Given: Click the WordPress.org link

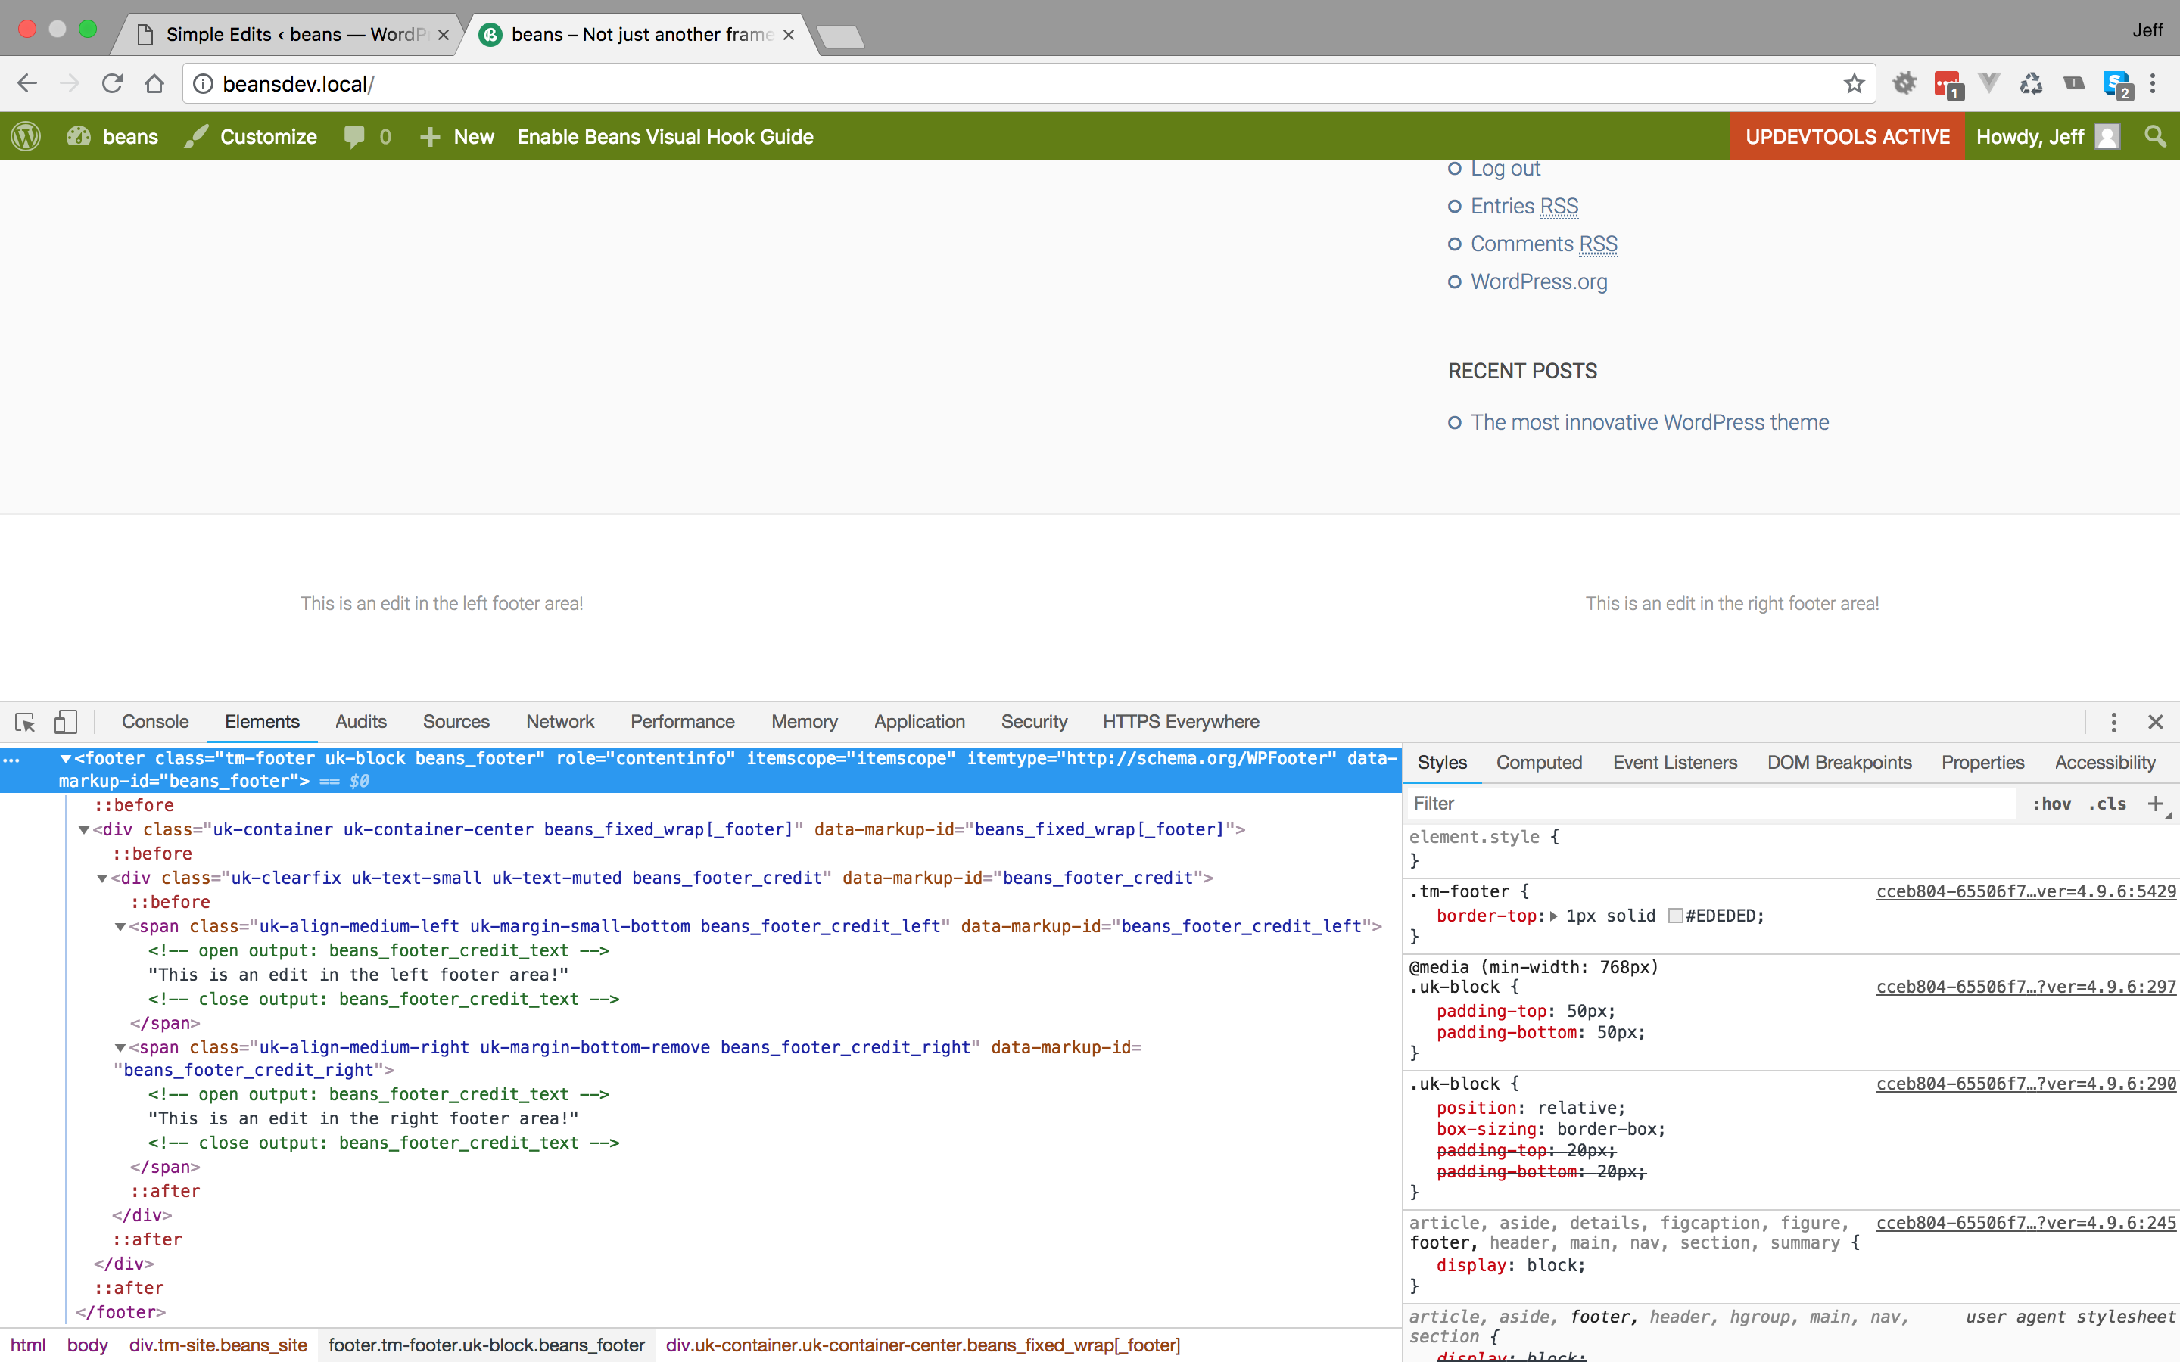Looking at the screenshot, I should [x=1540, y=281].
